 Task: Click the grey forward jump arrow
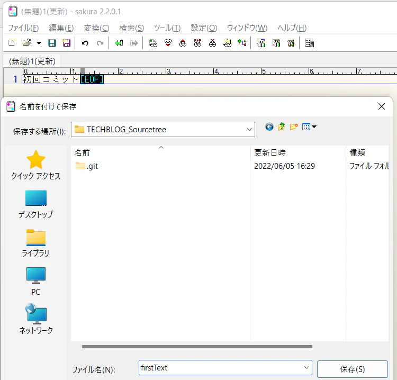[x=134, y=43]
